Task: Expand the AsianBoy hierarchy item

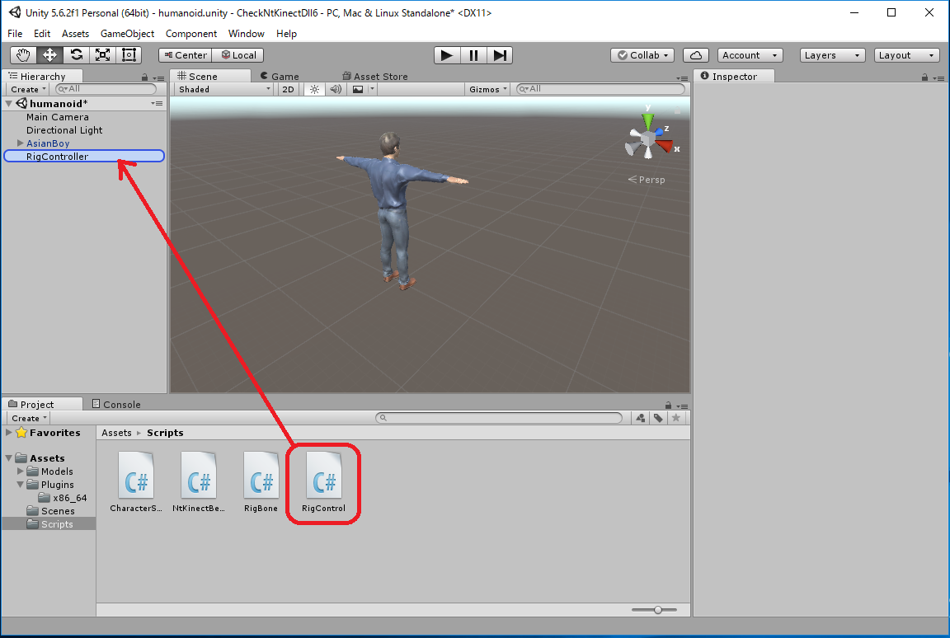Action: pyautogui.click(x=20, y=143)
